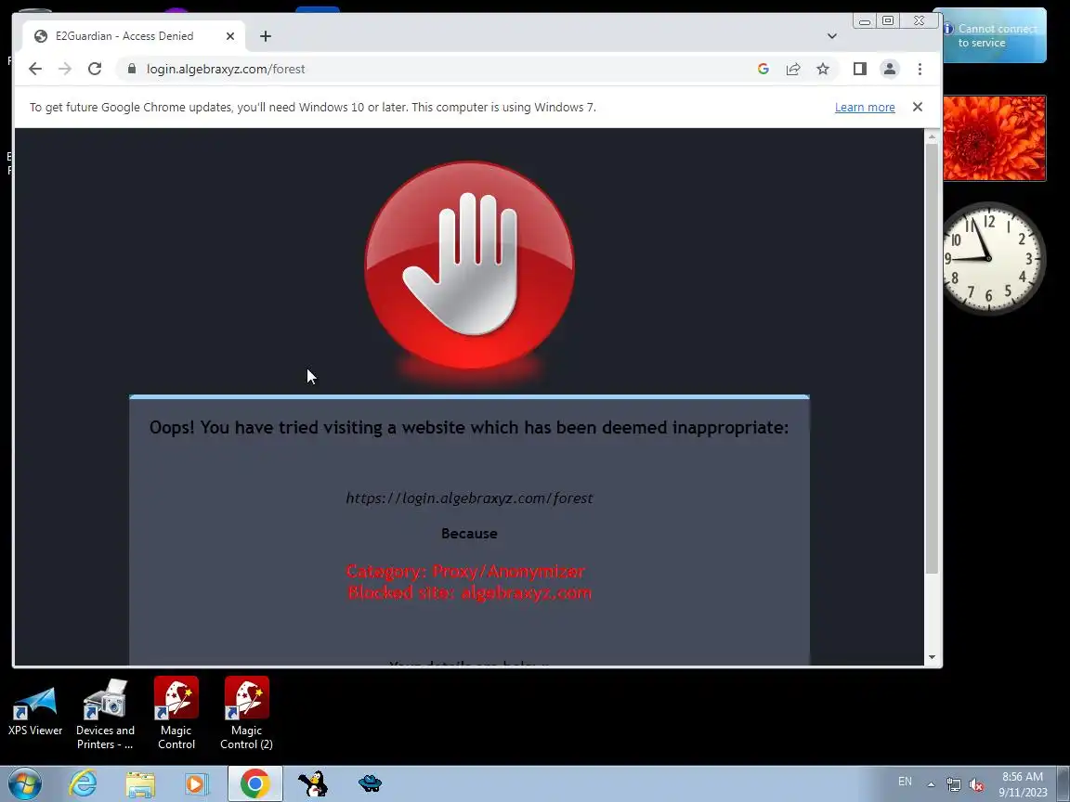
Task: Click the forward navigation arrow
Action: 65,69
